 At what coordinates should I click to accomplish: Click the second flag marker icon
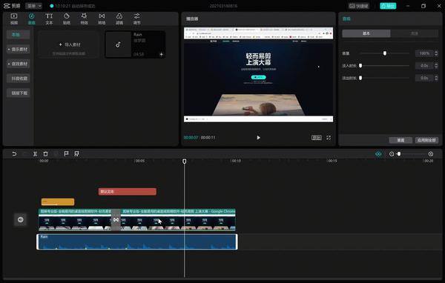tap(76, 153)
